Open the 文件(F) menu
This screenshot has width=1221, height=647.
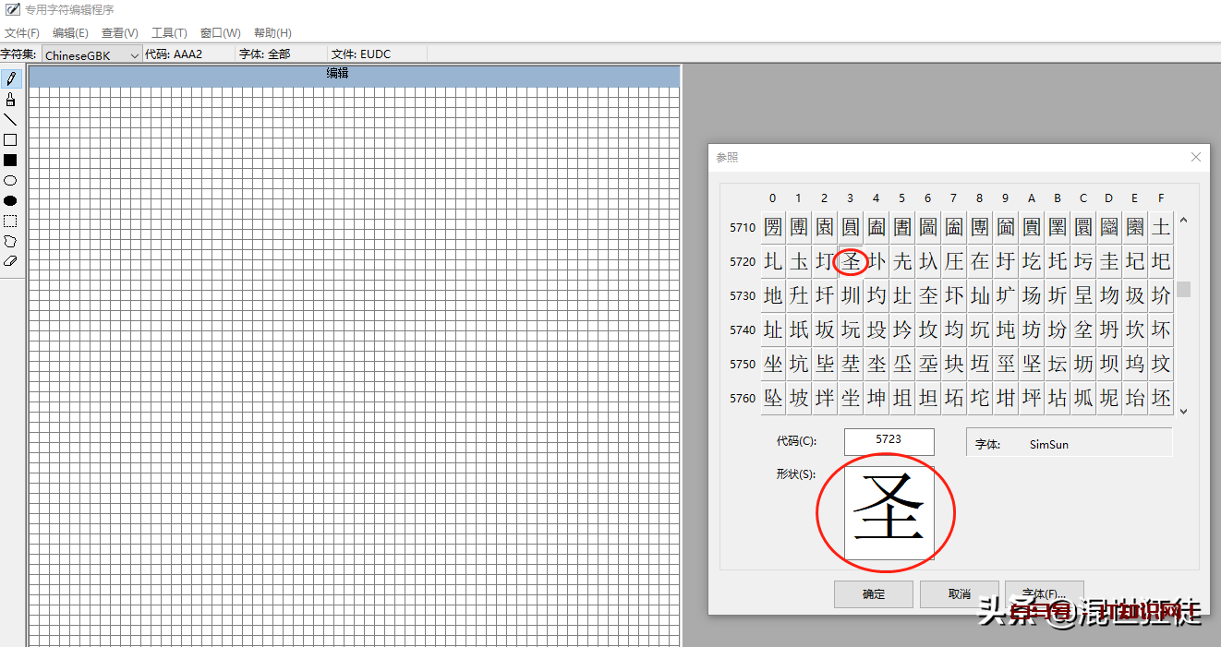(22, 32)
